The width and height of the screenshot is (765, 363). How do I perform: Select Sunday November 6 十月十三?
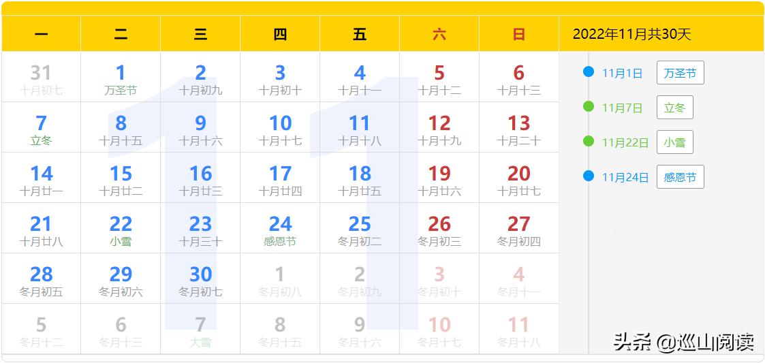click(x=519, y=76)
